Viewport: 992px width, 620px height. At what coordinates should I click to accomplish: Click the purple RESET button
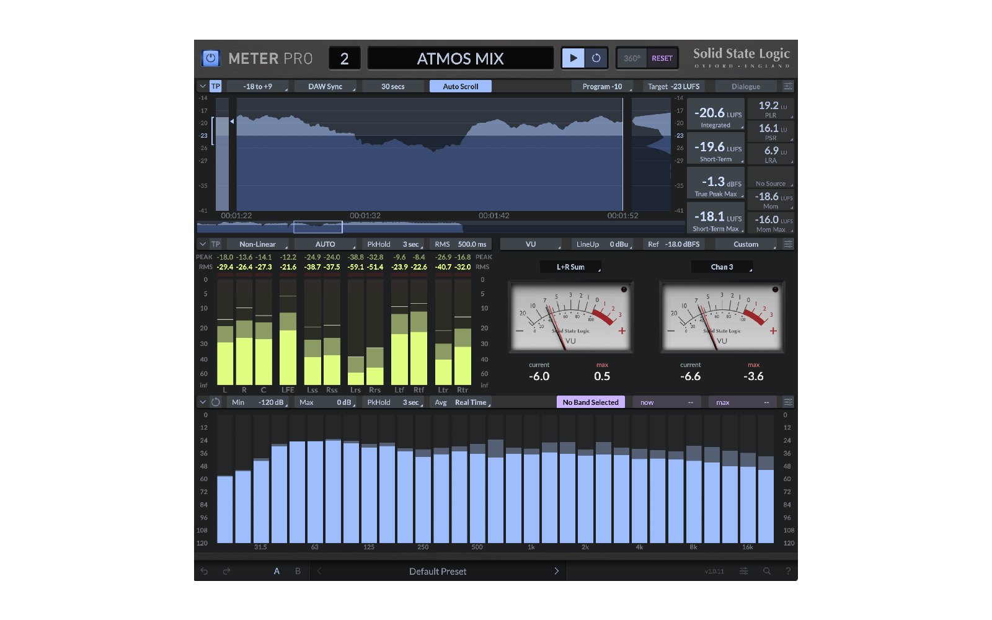(662, 58)
